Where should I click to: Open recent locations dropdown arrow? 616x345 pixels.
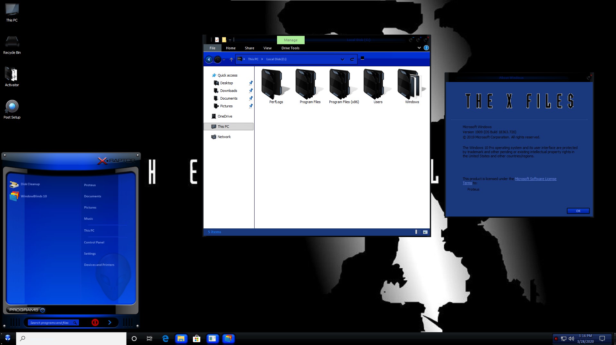click(x=224, y=60)
